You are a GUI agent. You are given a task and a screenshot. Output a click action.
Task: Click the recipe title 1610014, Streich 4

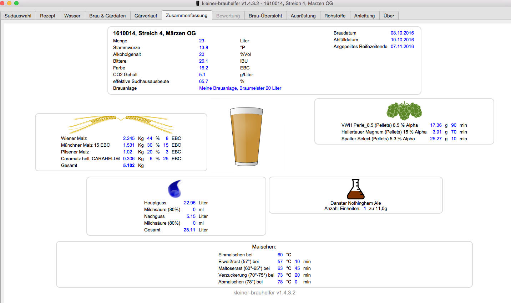click(x=154, y=33)
